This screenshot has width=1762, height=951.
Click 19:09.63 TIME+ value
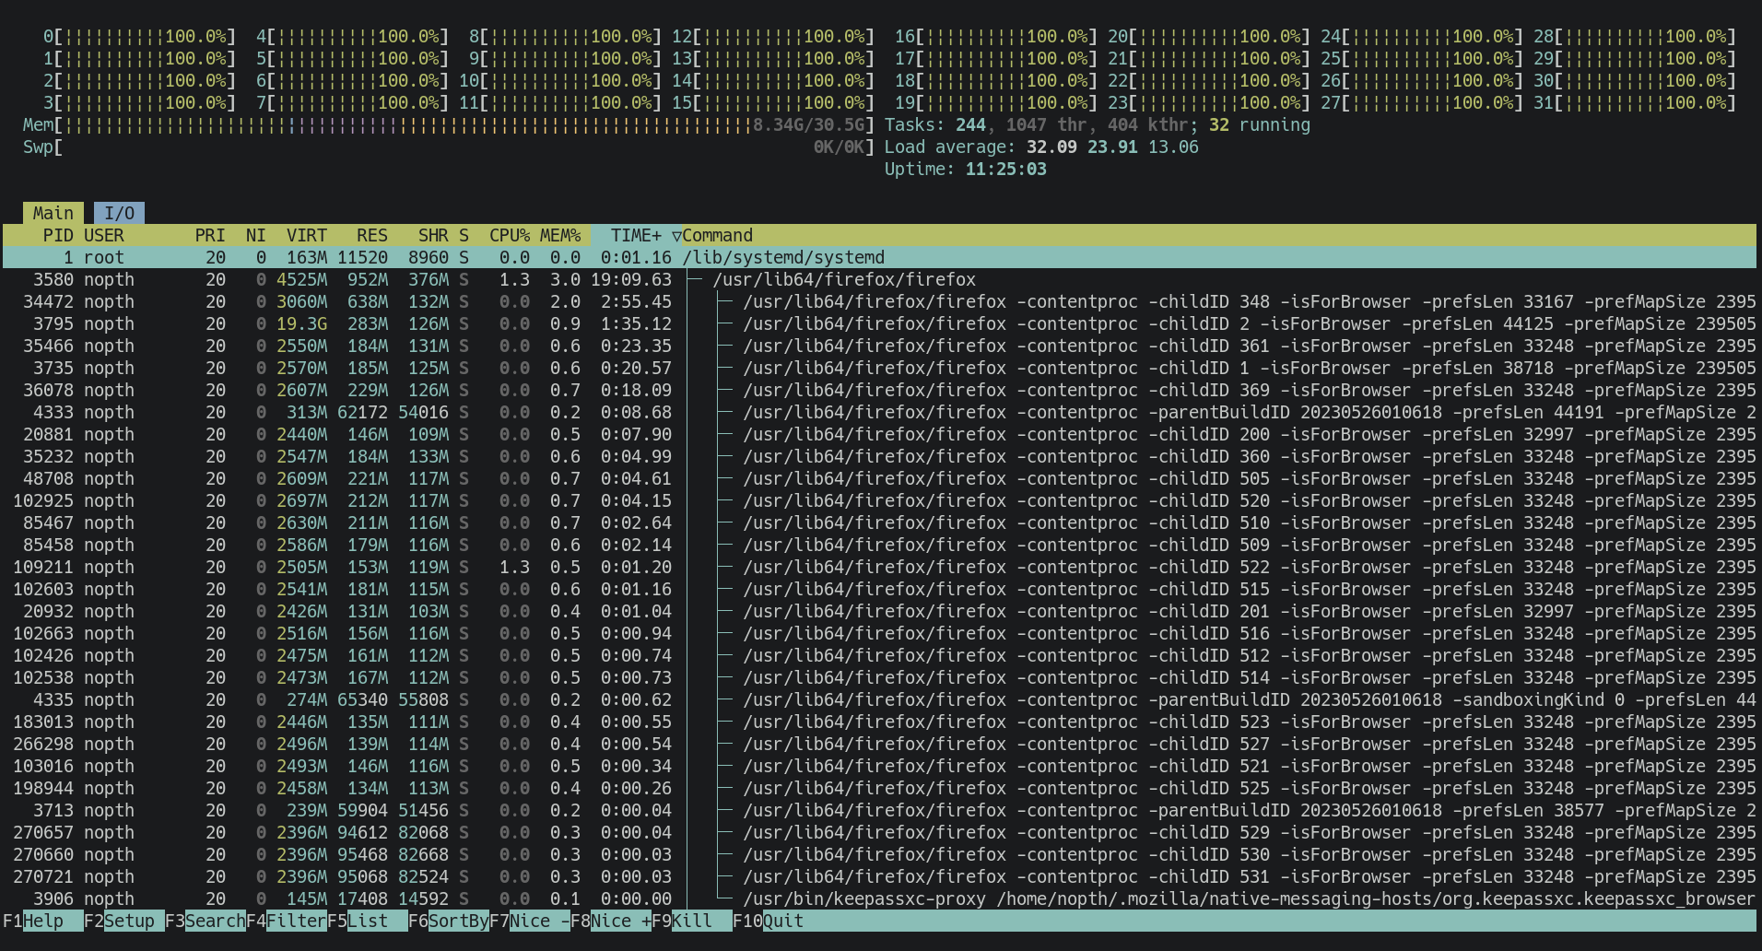tap(631, 279)
